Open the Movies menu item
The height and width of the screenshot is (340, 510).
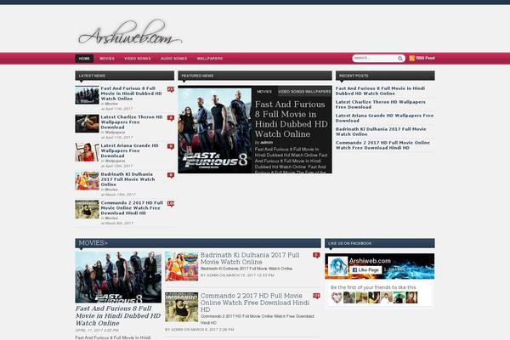pyautogui.click(x=107, y=59)
